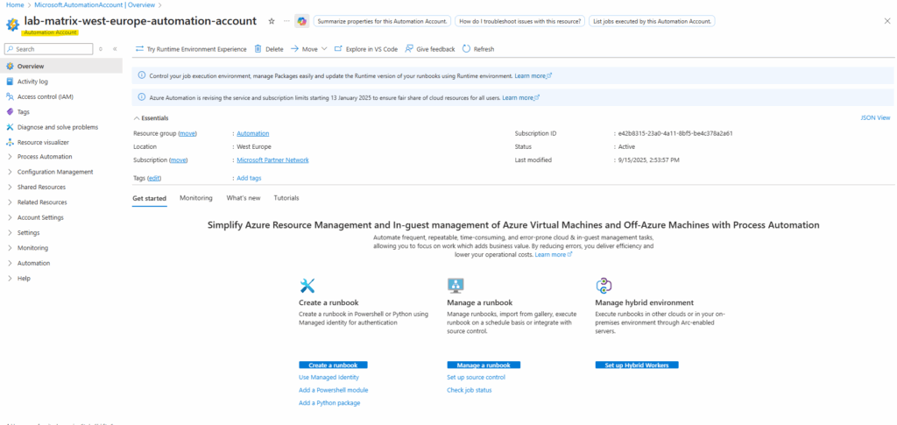Click the Move arrow icon in toolbar

tap(294, 49)
